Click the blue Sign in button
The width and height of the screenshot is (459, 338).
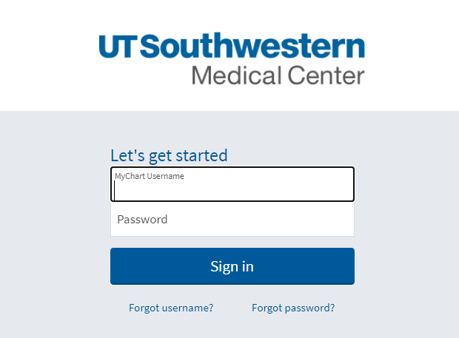pos(232,266)
